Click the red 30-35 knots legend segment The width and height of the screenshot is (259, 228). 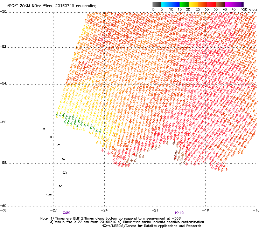click(211, 4)
